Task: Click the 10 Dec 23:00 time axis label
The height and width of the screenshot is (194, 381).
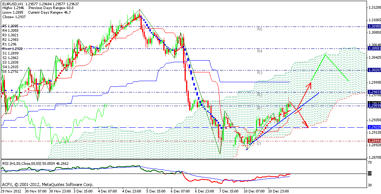Action: point(279,191)
